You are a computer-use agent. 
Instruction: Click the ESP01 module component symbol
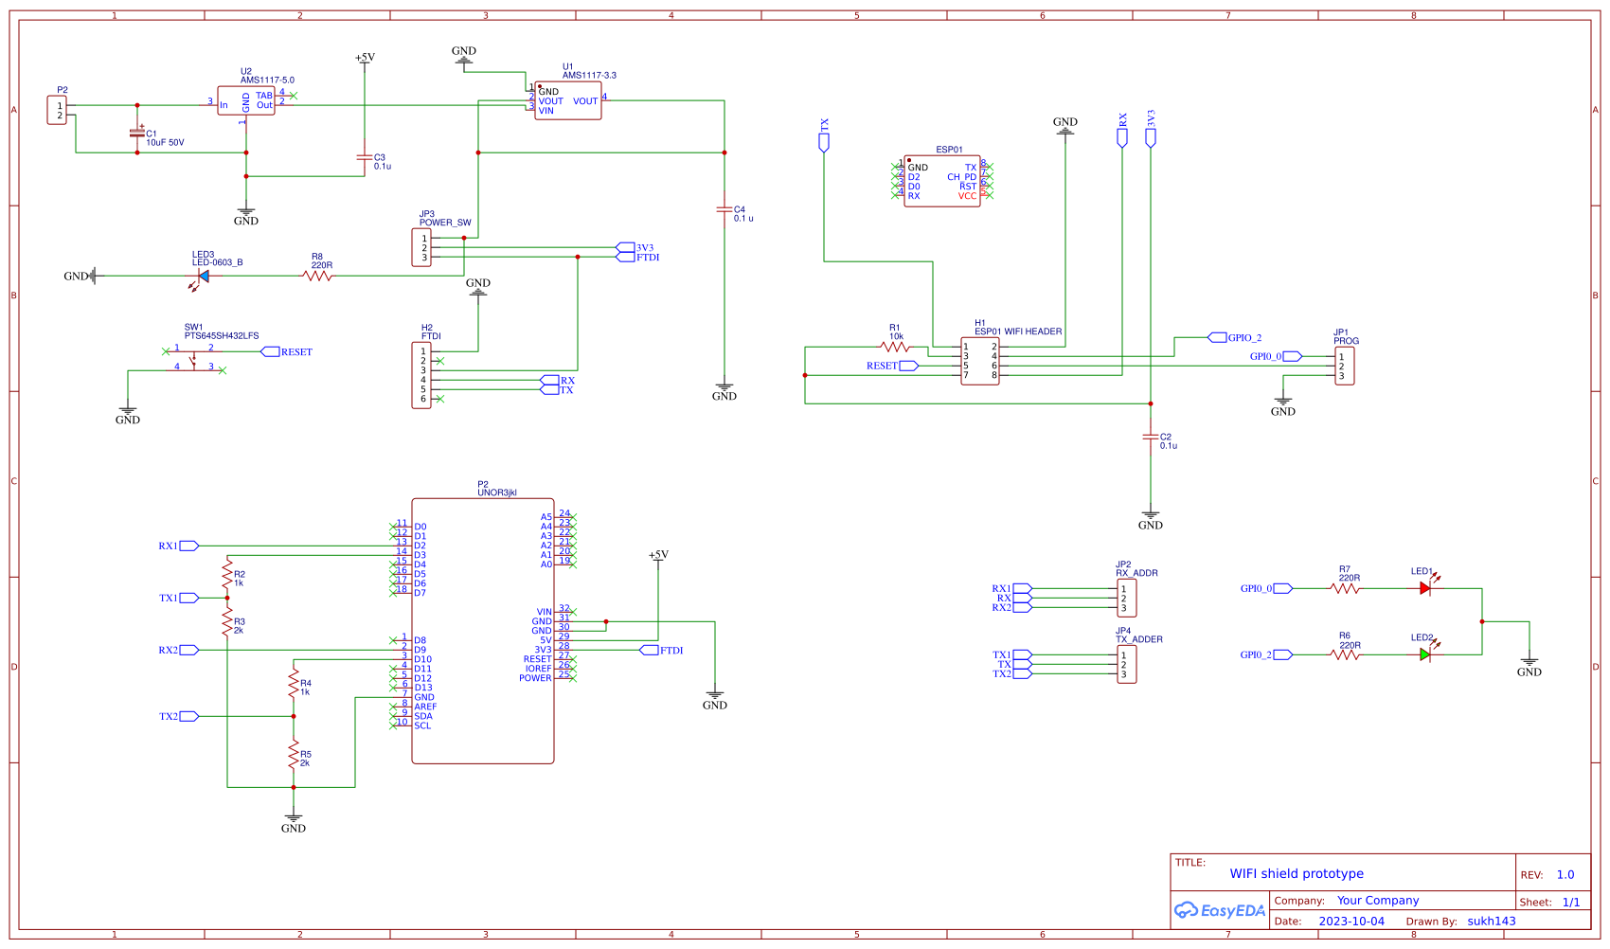click(x=942, y=180)
